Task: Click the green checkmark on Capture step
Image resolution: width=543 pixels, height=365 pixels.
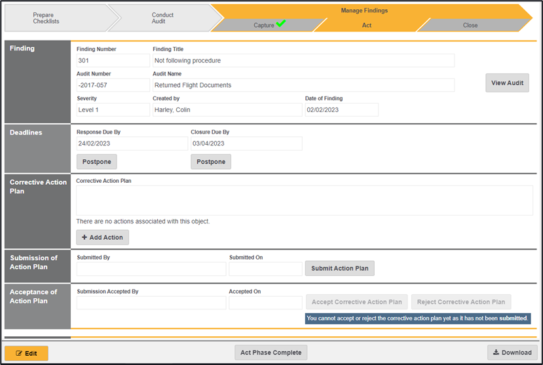Action: click(x=281, y=24)
